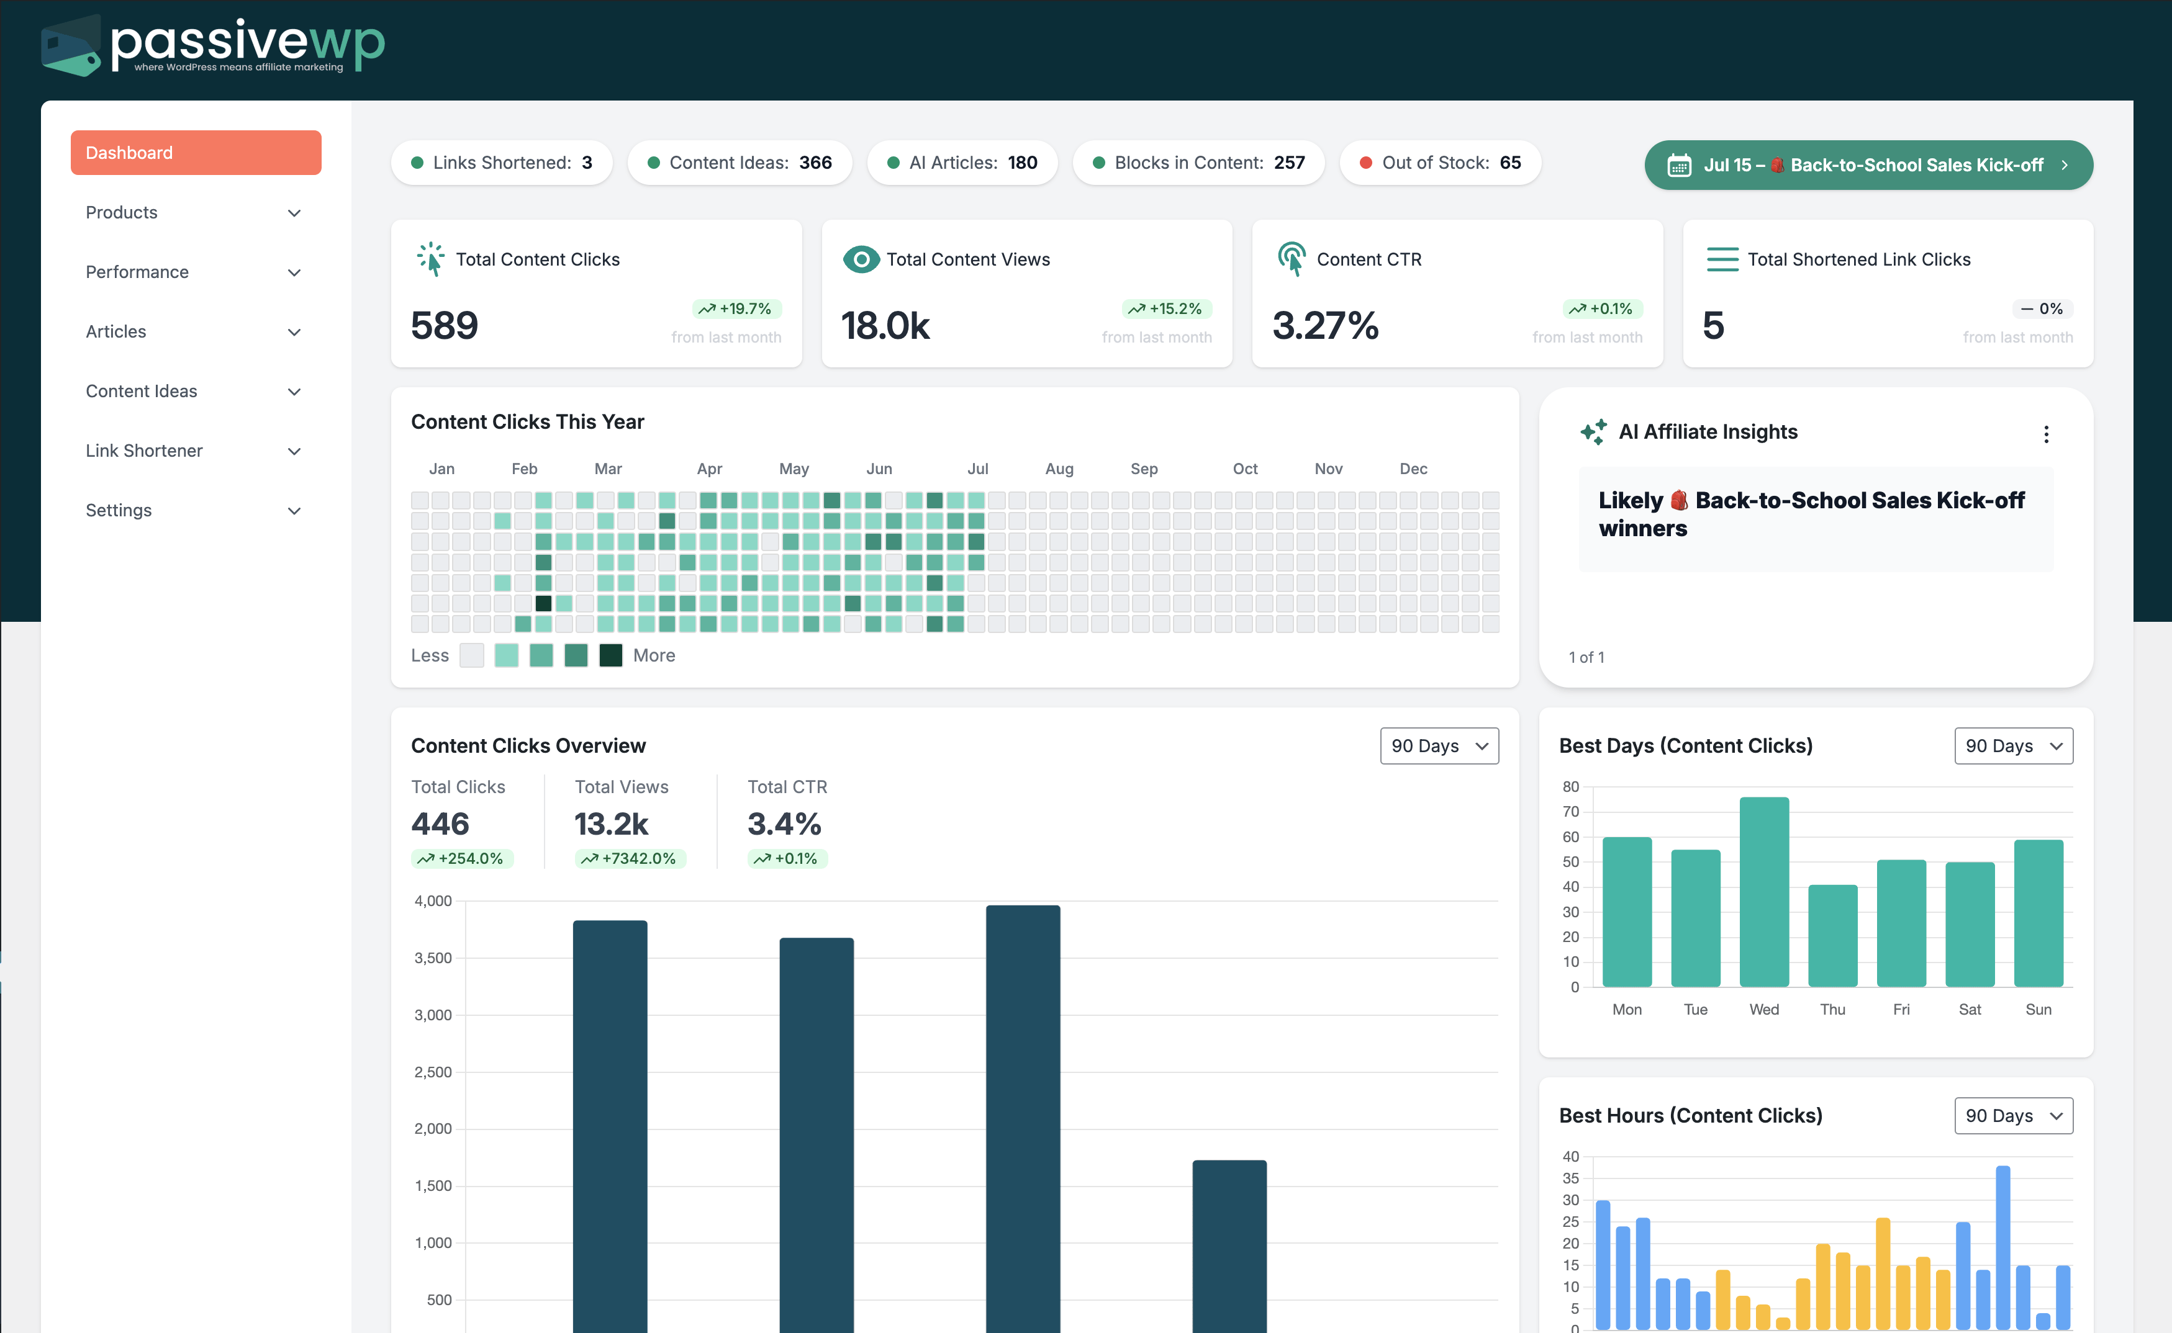Click the Total Content Clicks cursor icon
This screenshot has height=1333, width=2172.
431,258
